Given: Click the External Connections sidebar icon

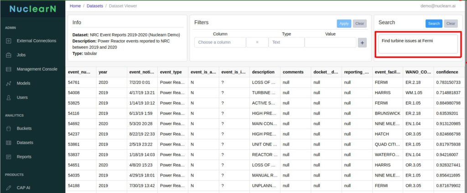Looking at the screenshot, I should point(9,41).
